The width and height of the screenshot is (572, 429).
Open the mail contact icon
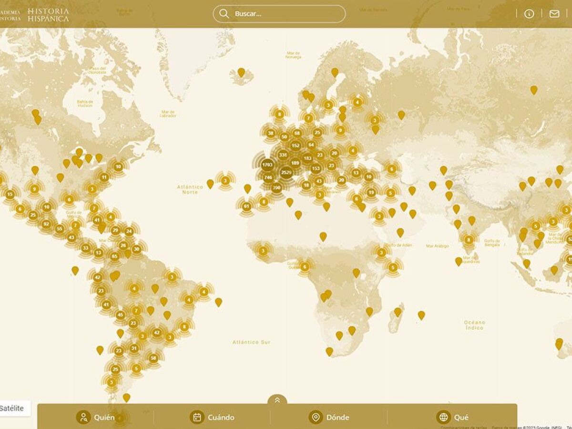(554, 14)
